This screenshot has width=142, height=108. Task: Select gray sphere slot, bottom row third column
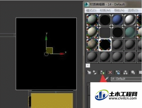point(118,57)
